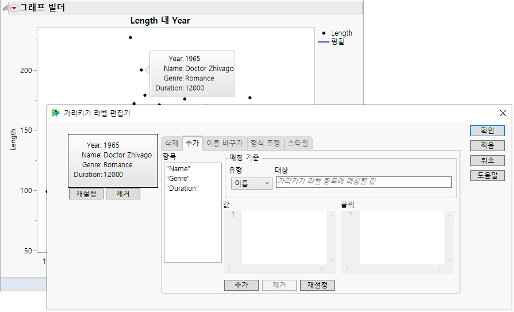
Task: Collapse the 그래프 빌더 outline disclosure triangle
Action: [x=5, y=8]
